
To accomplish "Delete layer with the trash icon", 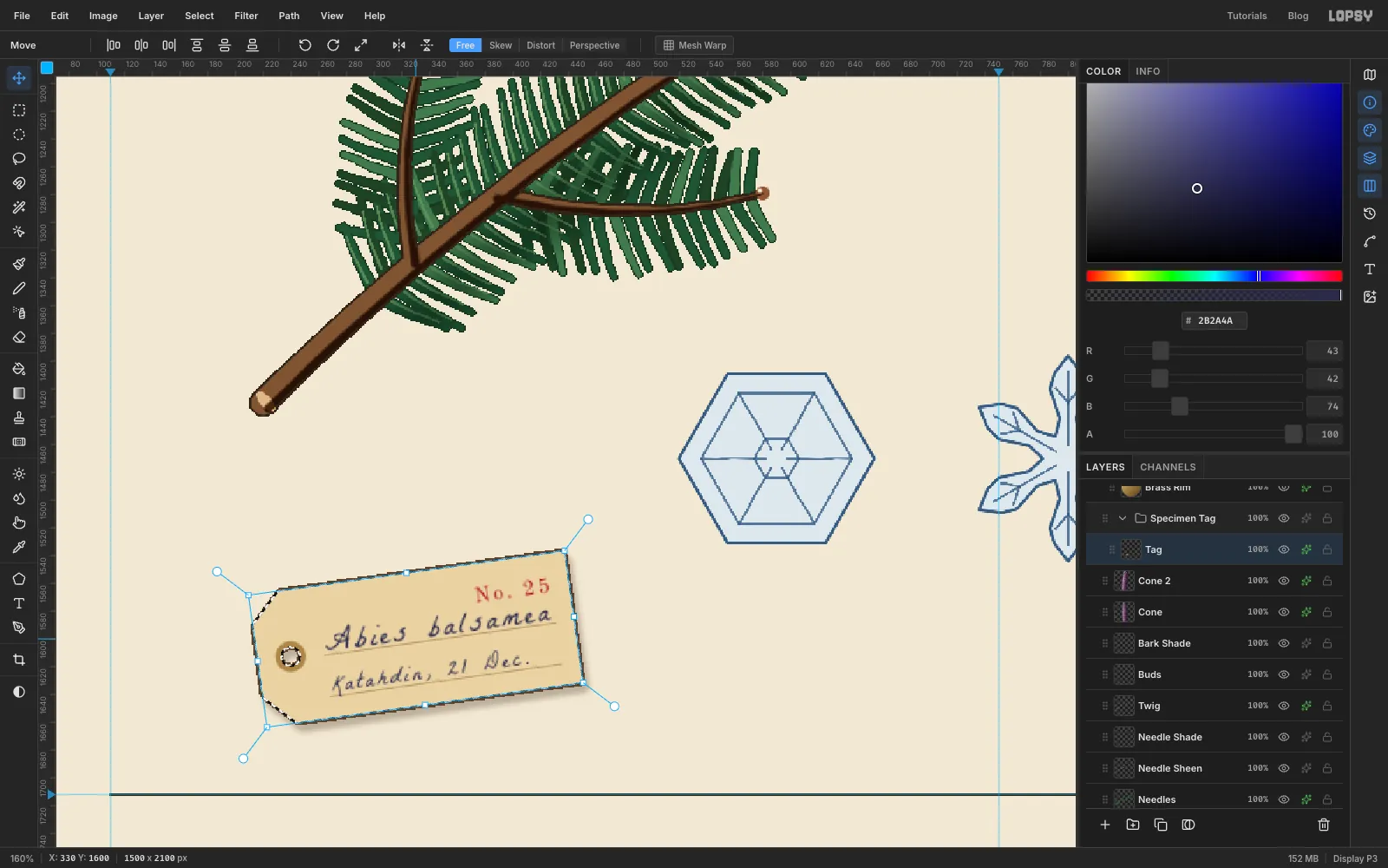I will pos(1324,825).
